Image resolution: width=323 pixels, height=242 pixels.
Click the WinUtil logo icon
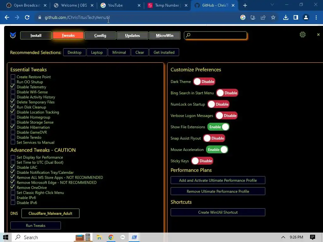click(x=13, y=35)
